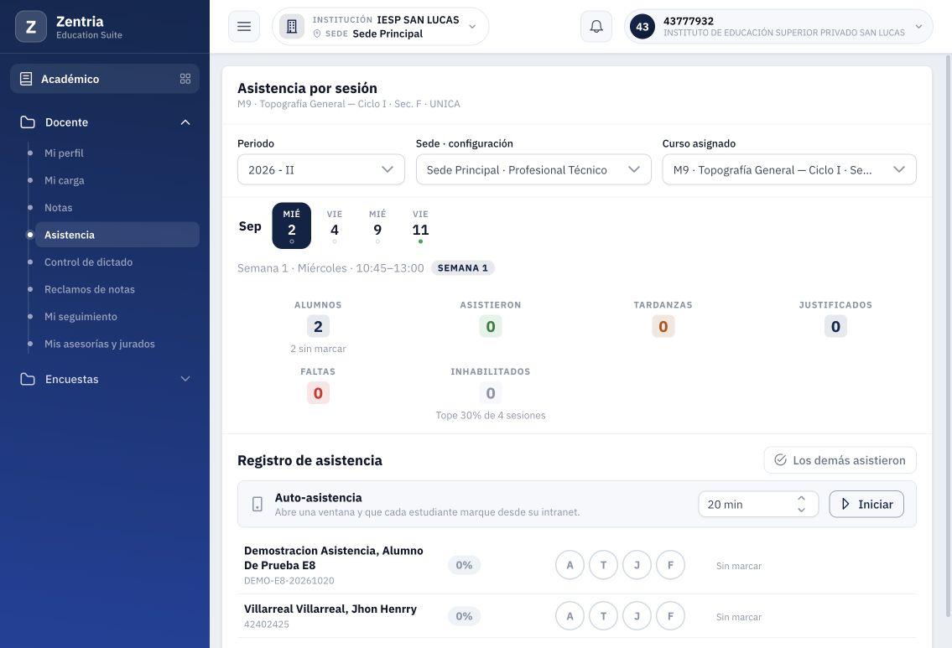
Task: Click the institution building icon
Action: point(292,27)
